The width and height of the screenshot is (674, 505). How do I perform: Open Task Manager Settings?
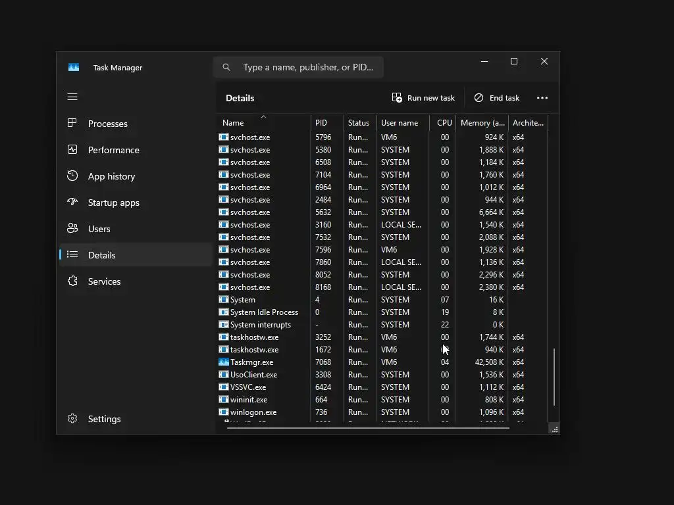(x=136, y=419)
